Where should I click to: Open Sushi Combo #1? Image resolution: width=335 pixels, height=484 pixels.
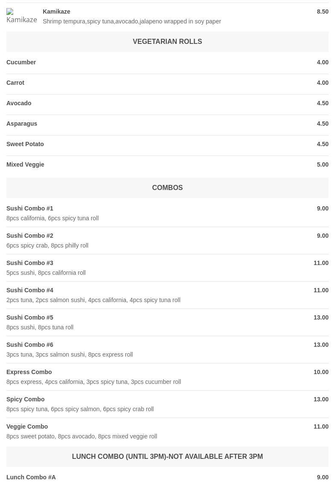(x=30, y=208)
